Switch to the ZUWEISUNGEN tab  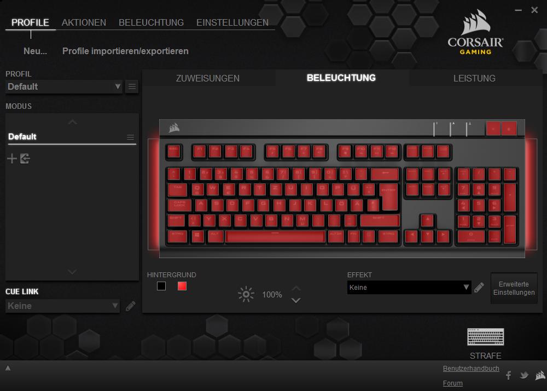point(208,78)
